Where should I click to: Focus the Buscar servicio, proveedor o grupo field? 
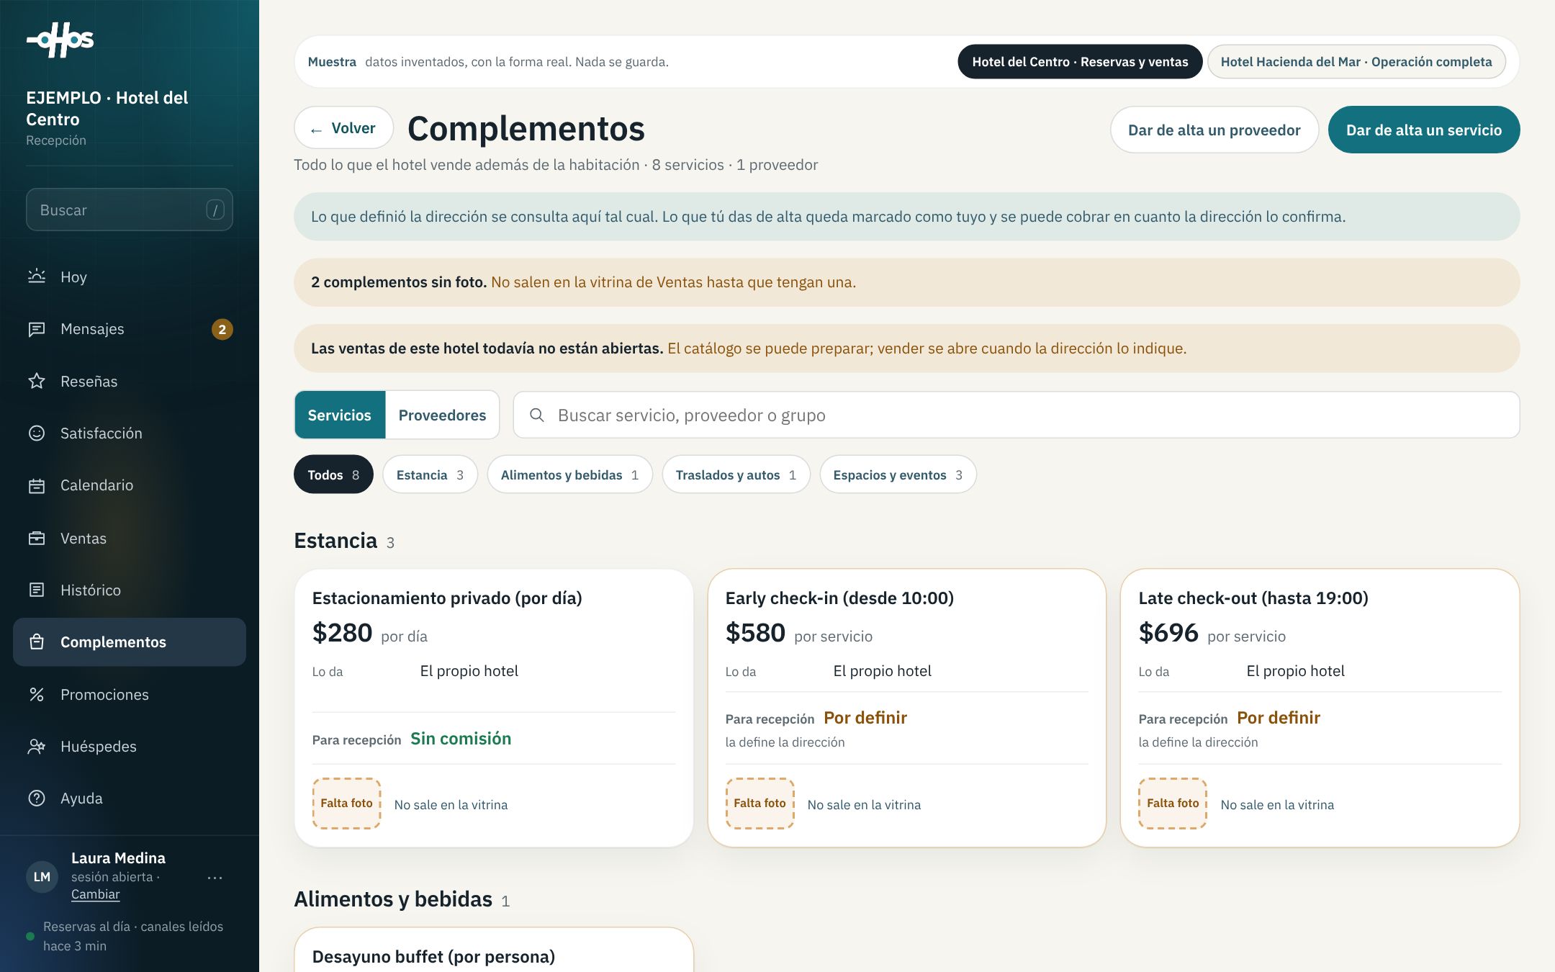pos(1016,415)
